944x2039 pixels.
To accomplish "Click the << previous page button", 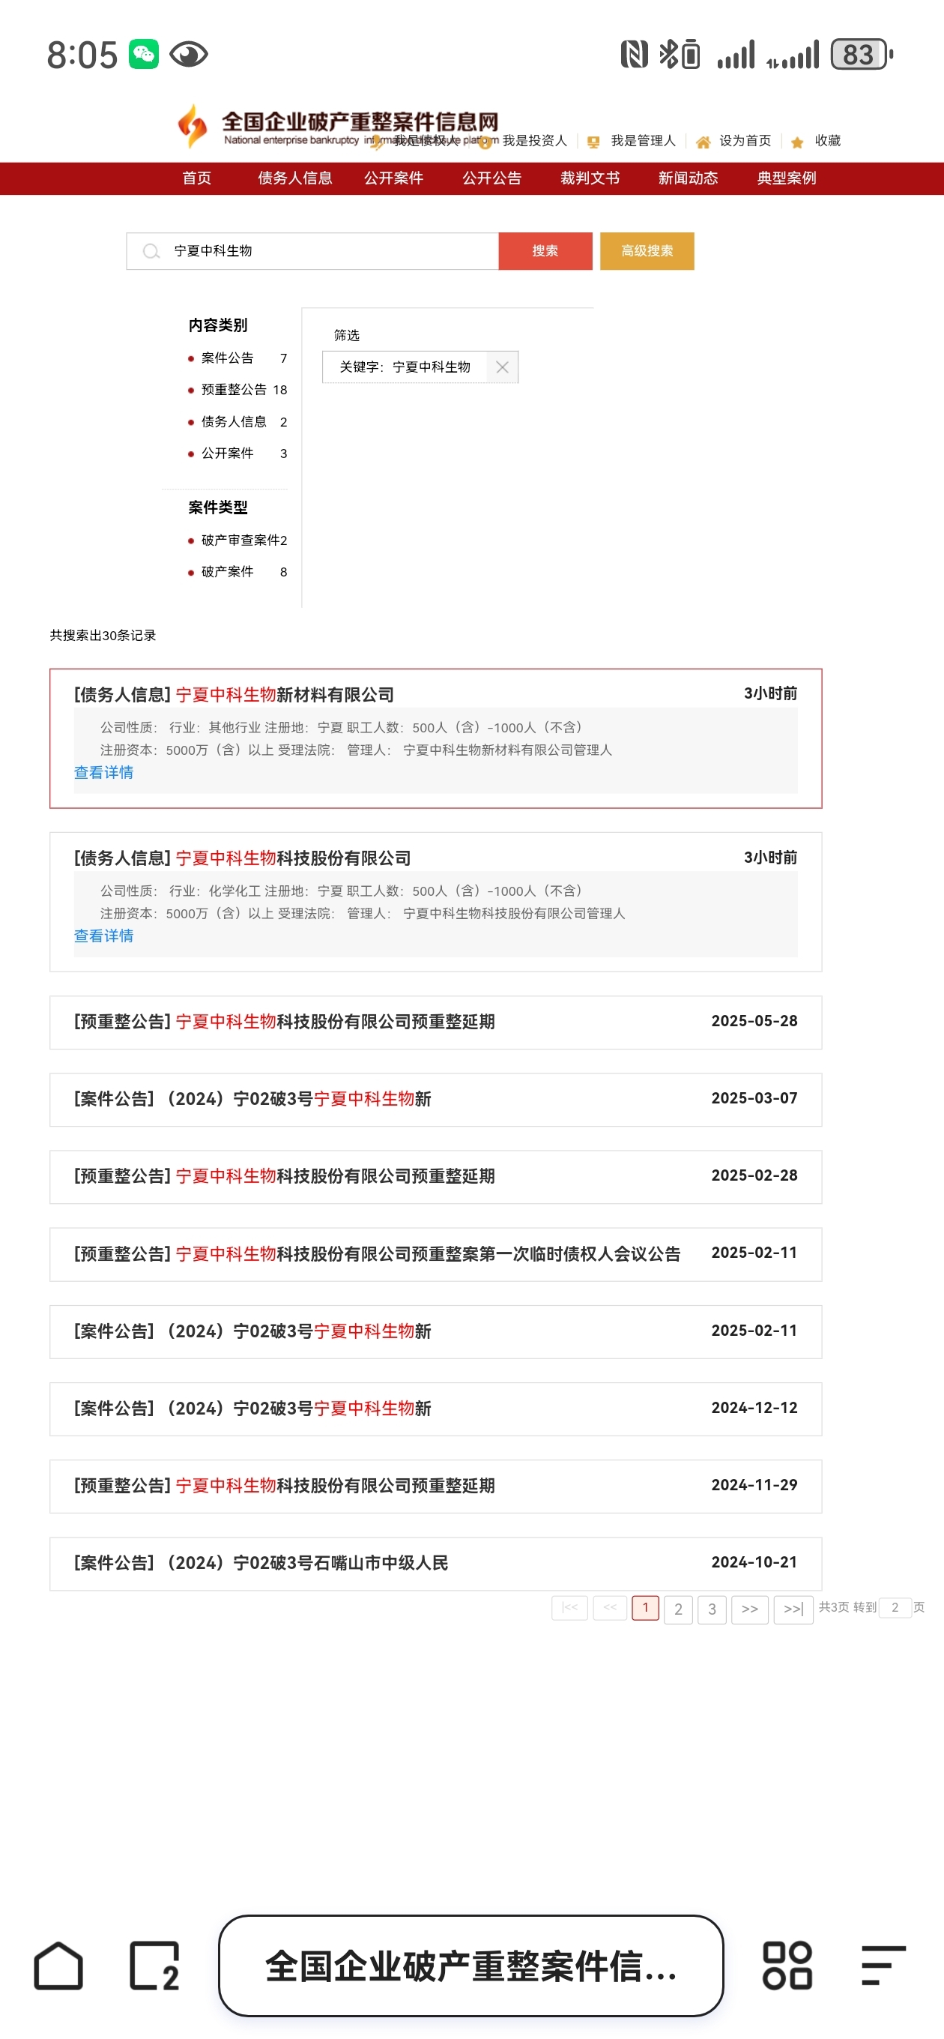I will (610, 1608).
